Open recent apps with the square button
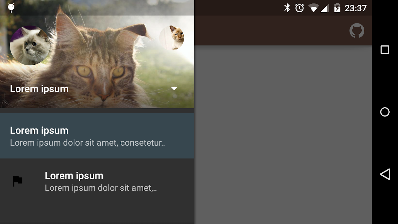The image size is (398, 224). coord(385,50)
